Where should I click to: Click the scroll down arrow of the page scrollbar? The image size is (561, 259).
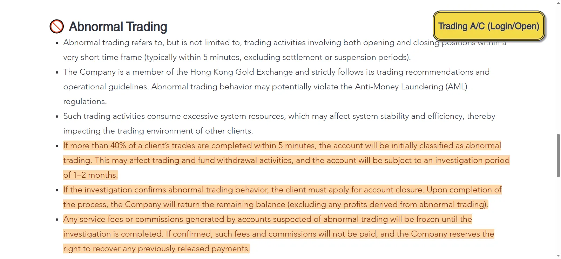click(558, 256)
